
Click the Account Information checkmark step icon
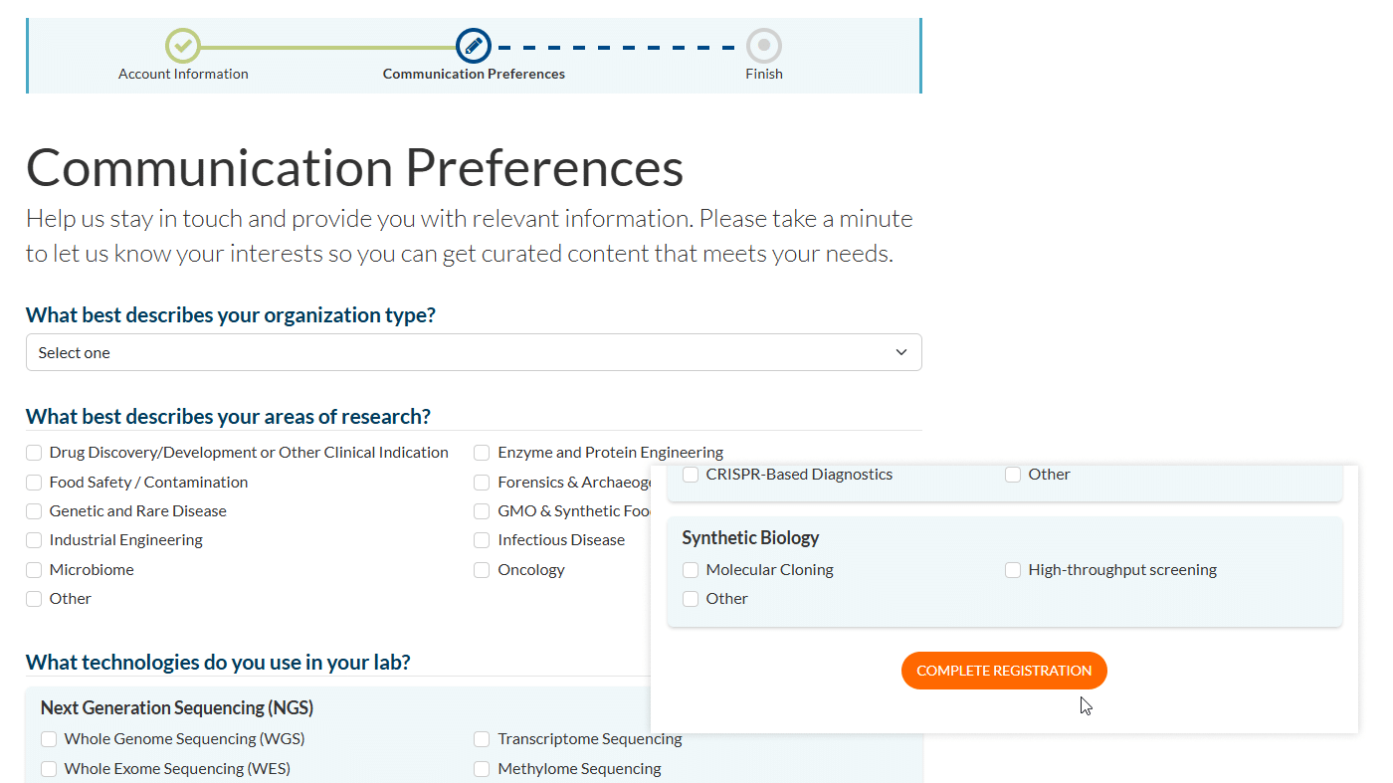(183, 46)
